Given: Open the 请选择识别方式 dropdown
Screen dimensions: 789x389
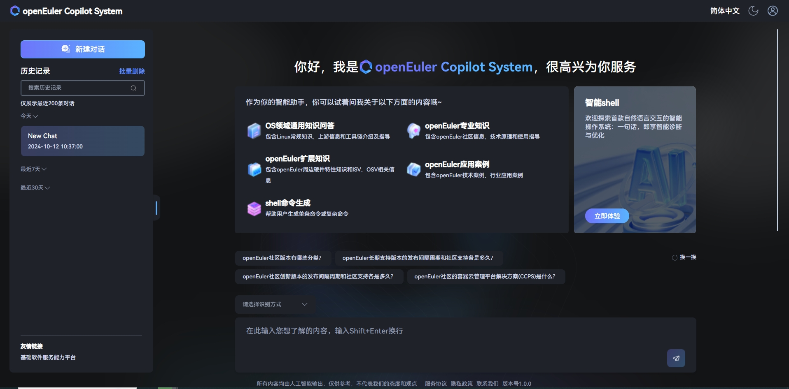Looking at the screenshot, I should pyautogui.click(x=275, y=304).
